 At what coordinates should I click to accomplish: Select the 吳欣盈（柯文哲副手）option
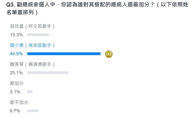[32, 26]
